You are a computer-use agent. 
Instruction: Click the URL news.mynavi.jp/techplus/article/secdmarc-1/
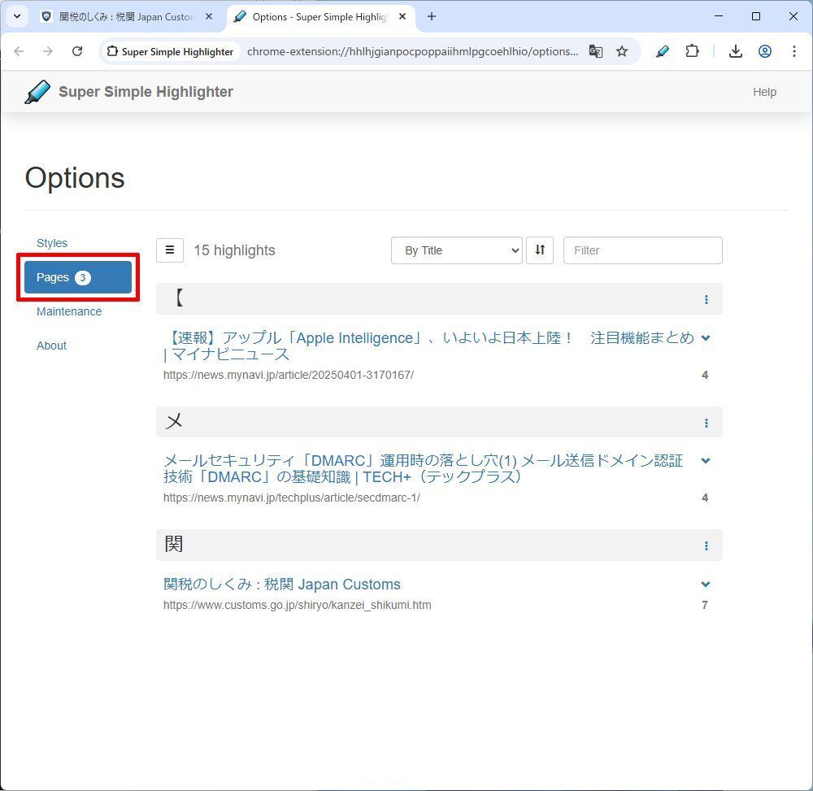click(x=291, y=498)
